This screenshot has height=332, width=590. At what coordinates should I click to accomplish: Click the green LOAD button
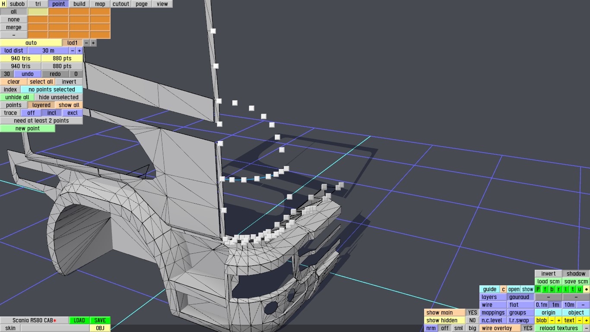(x=79, y=320)
